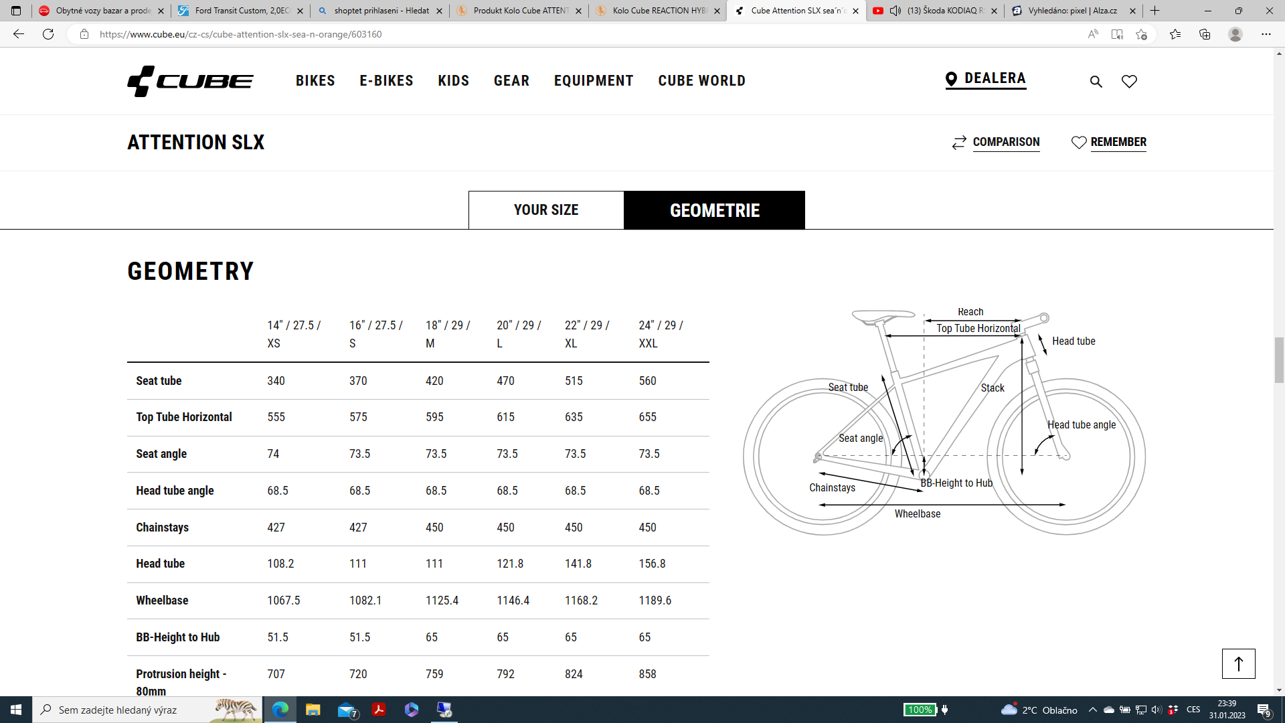Open the Tab actions menu button

point(16,11)
